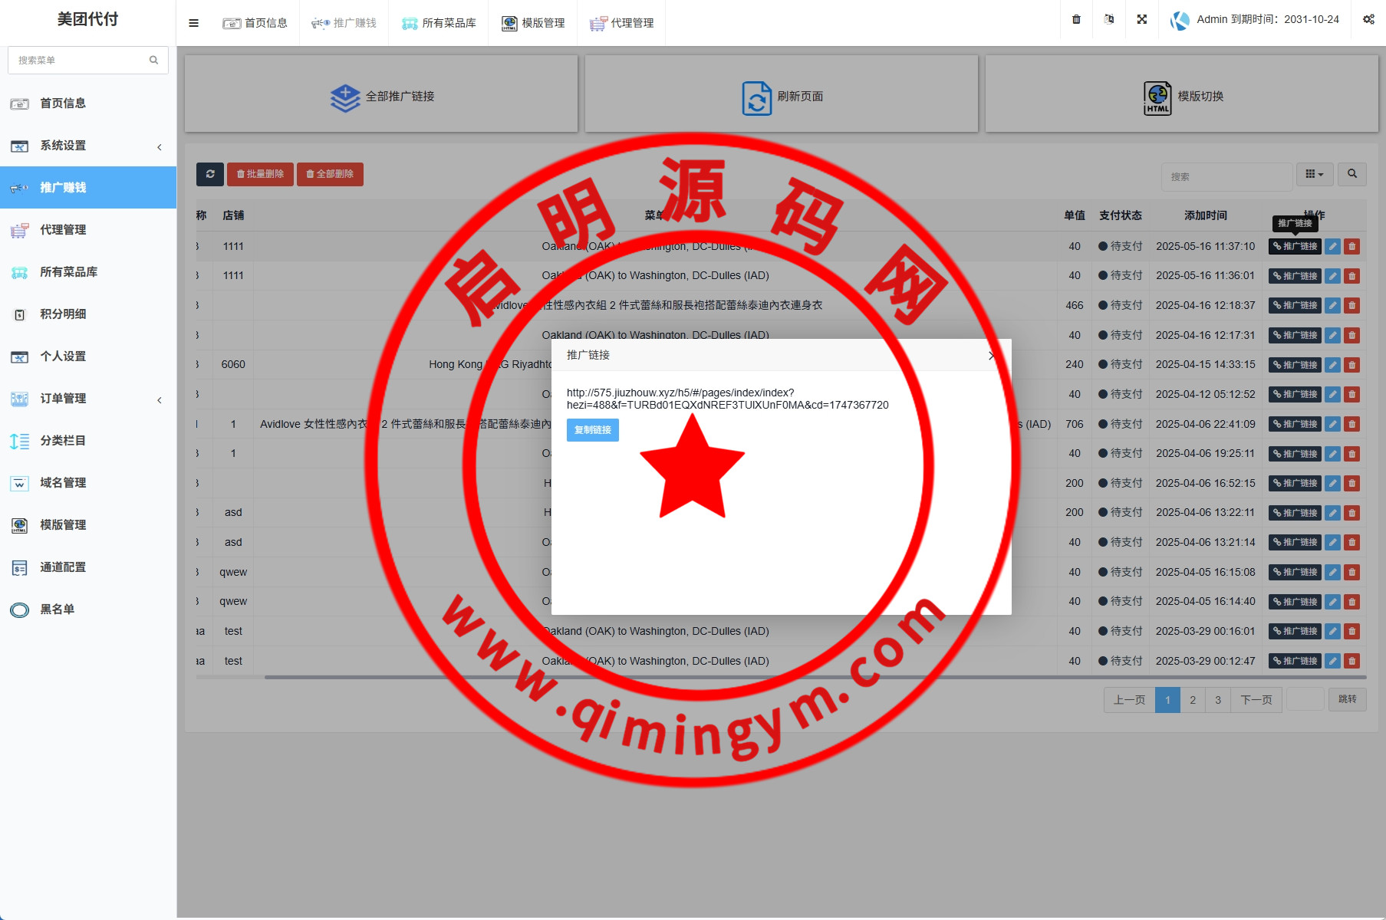Open settings gears icon at top right

(x=1368, y=20)
